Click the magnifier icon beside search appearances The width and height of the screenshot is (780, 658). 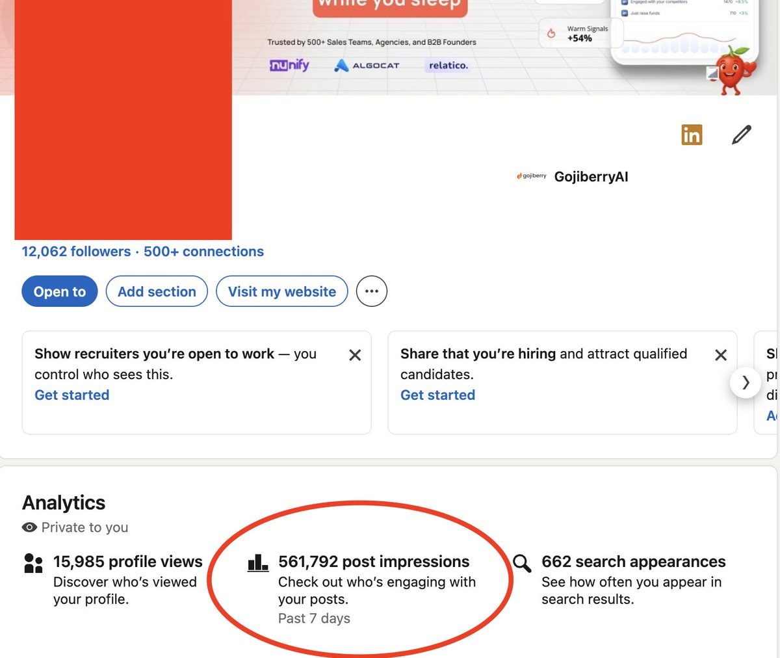pyautogui.click(x=522, y=563)
